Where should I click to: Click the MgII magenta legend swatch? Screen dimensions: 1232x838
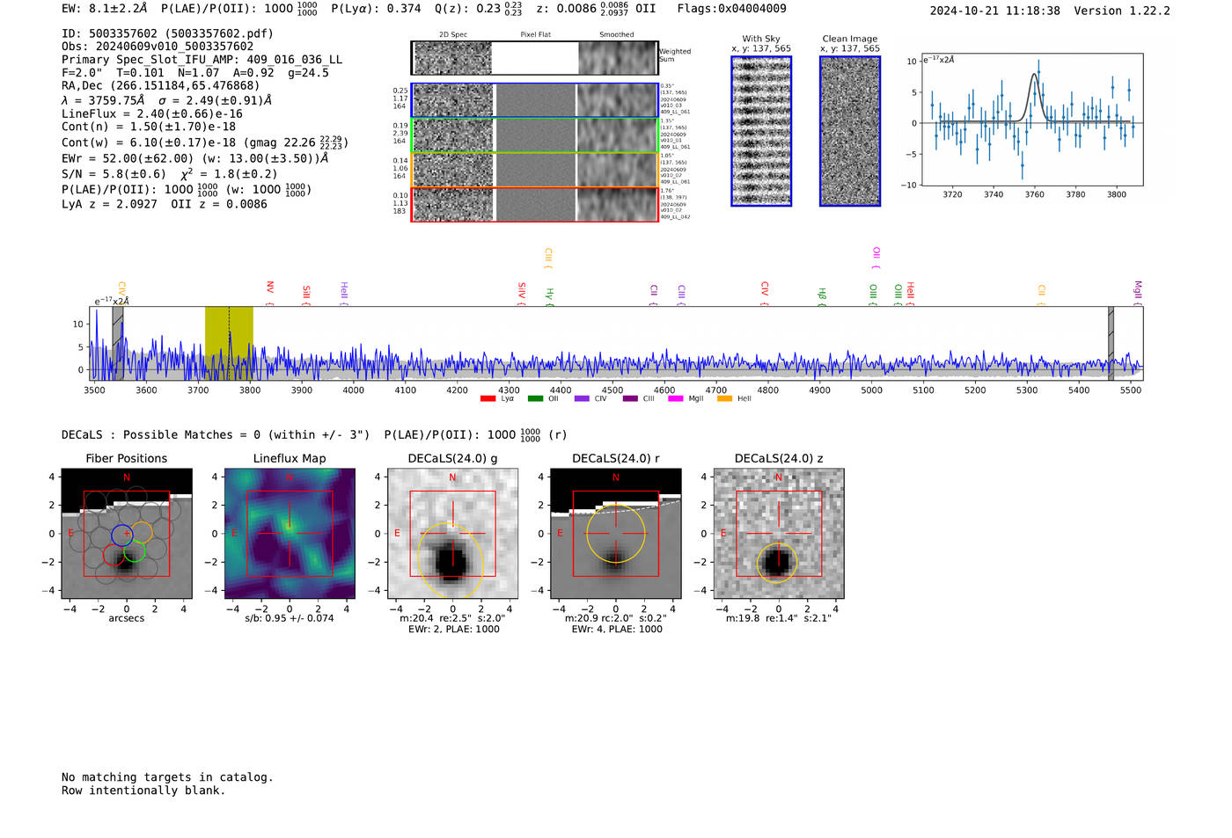676,399
